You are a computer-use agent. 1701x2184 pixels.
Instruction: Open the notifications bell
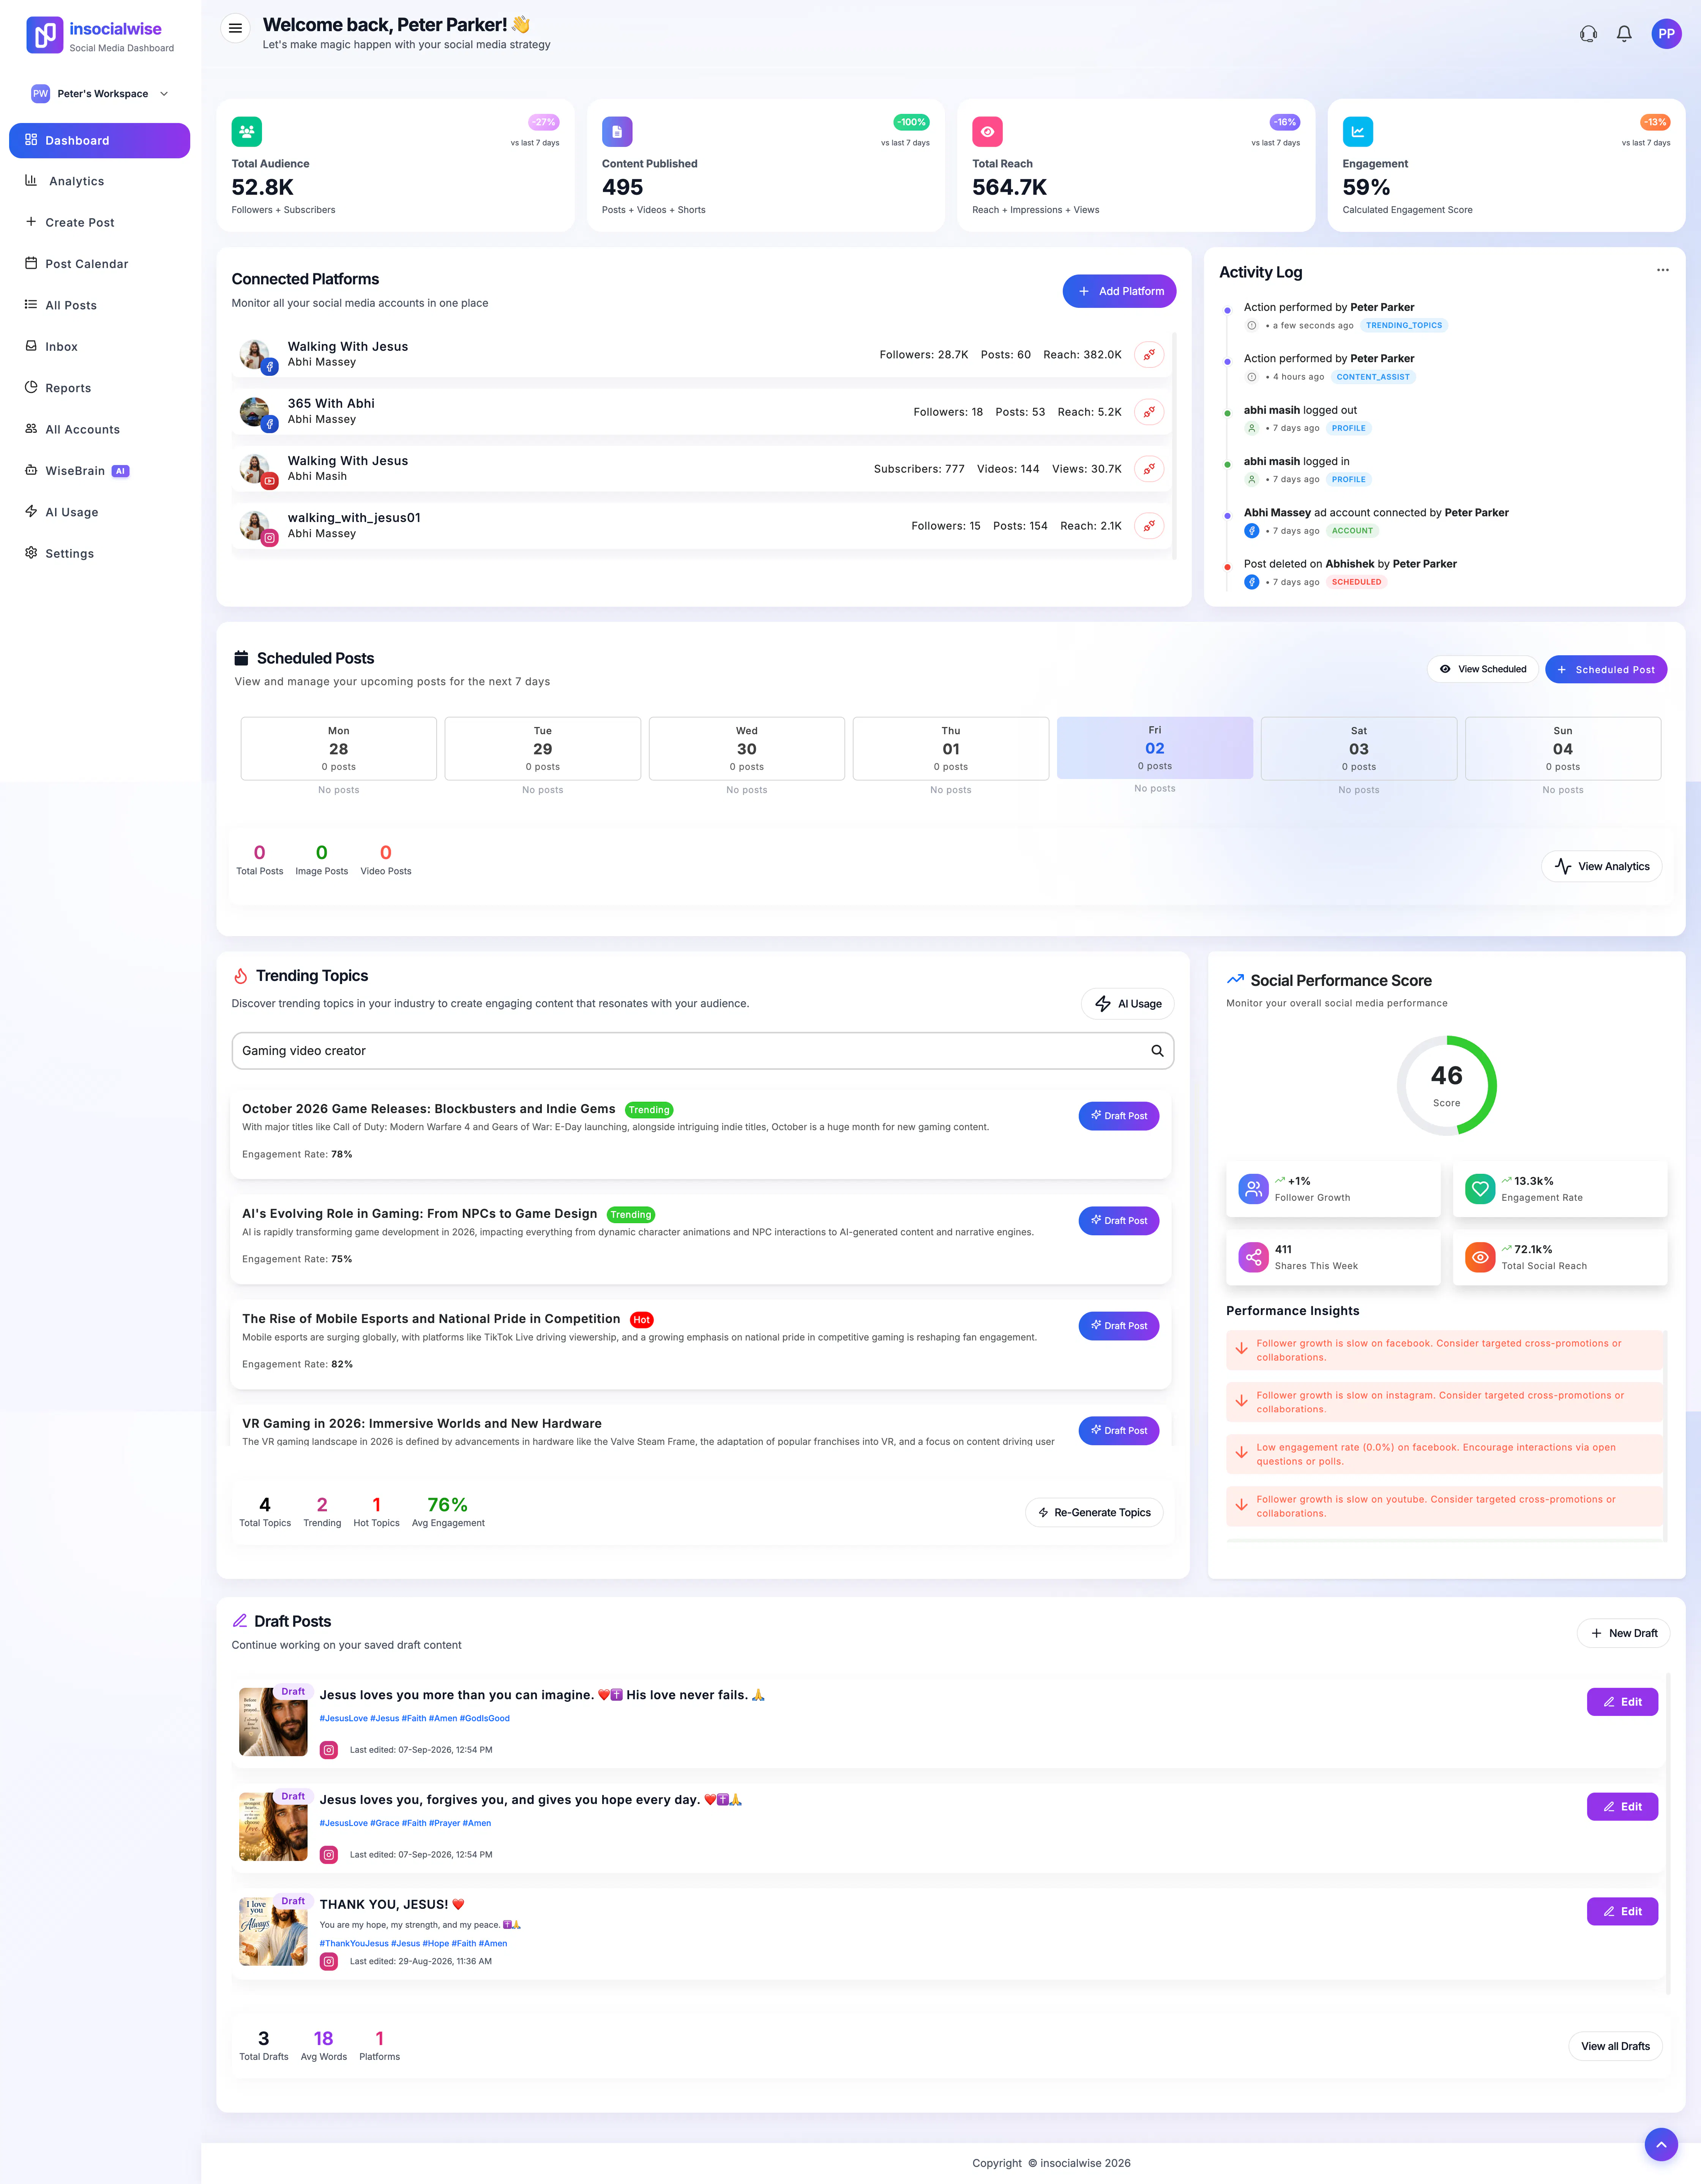point(1624,34)
